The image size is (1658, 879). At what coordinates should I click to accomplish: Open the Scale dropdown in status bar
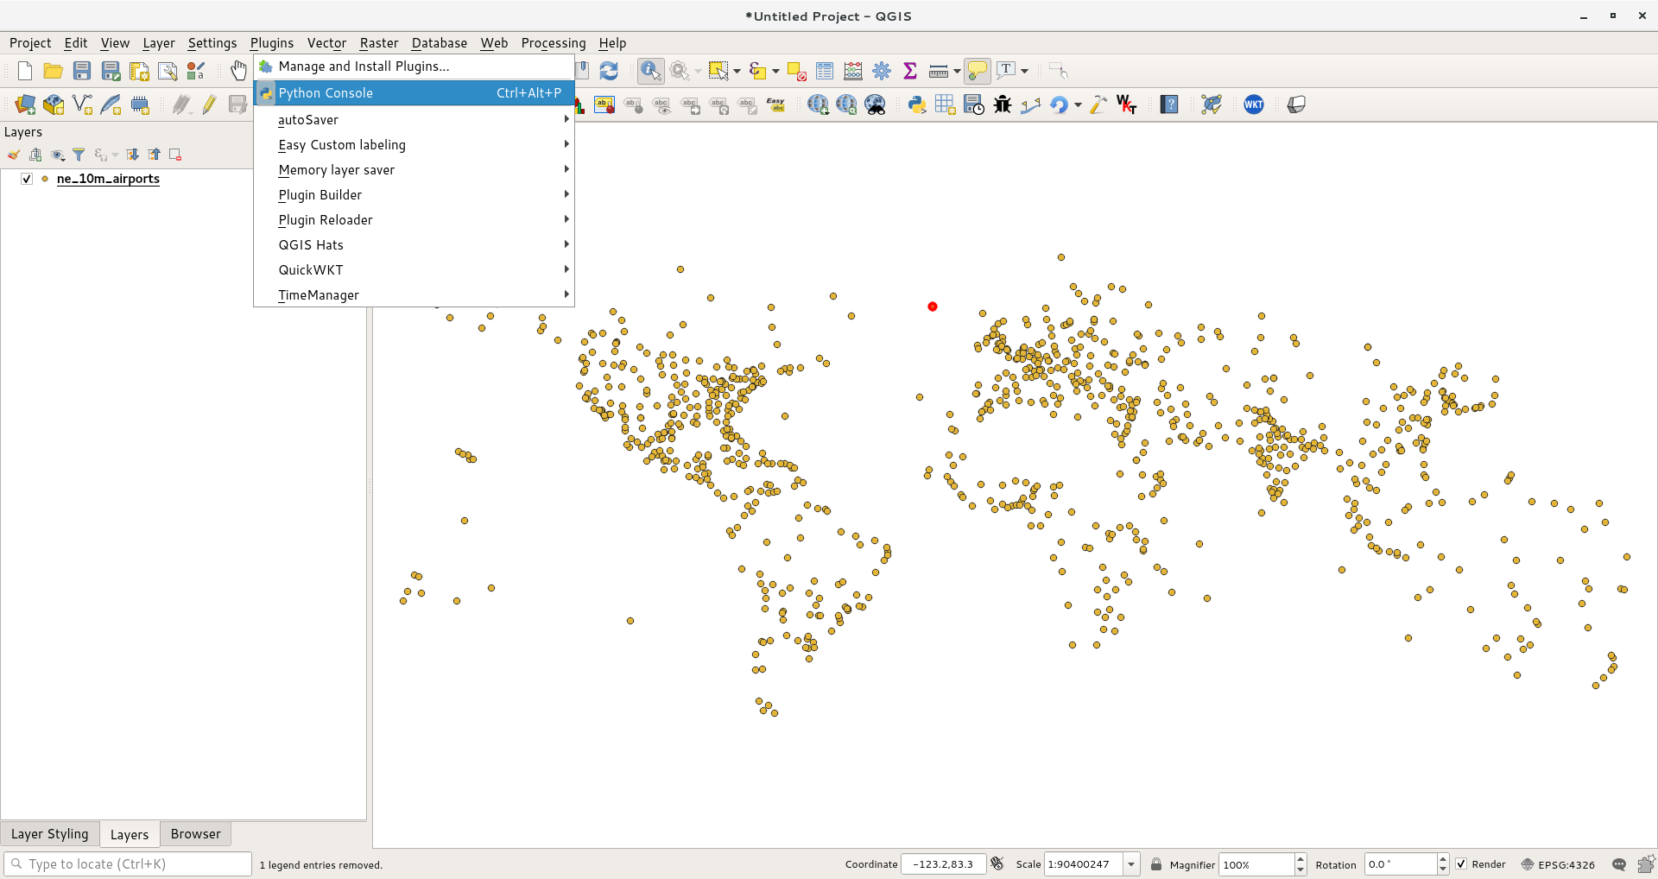(x=1132, y=863)
